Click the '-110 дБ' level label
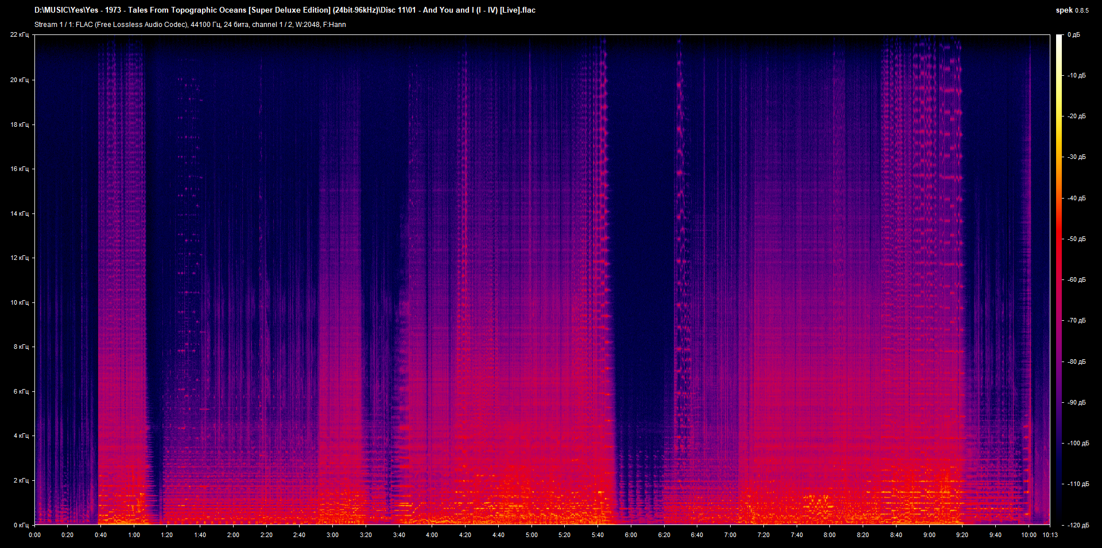Screen dimensions: 1102x548 coord(1078,484)
